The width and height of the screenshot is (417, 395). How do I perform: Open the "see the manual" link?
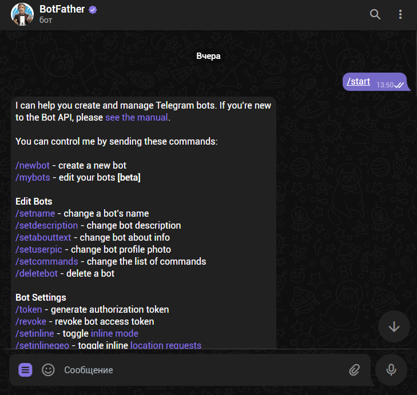pos(137,118)
